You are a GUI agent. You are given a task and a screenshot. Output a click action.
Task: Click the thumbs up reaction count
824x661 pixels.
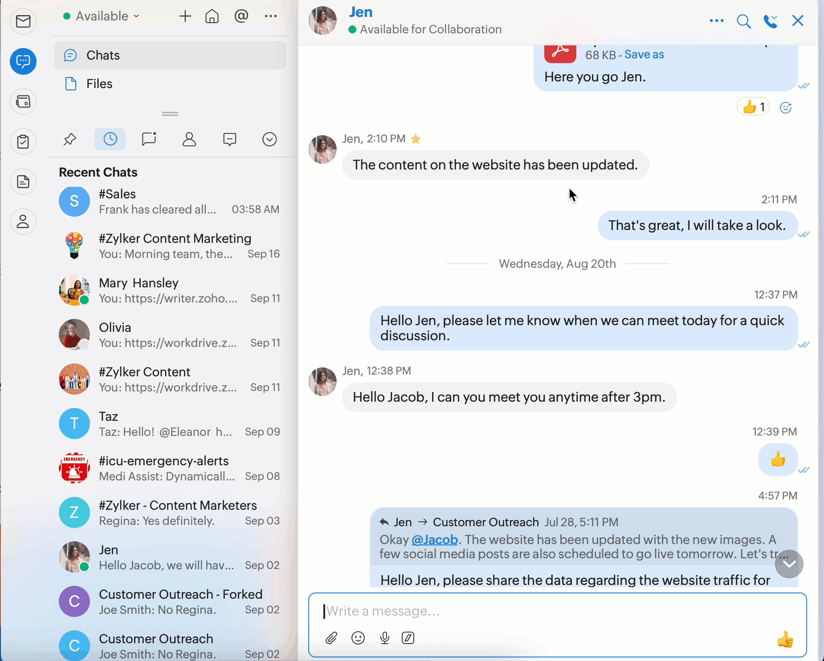(x=754, y=107)
